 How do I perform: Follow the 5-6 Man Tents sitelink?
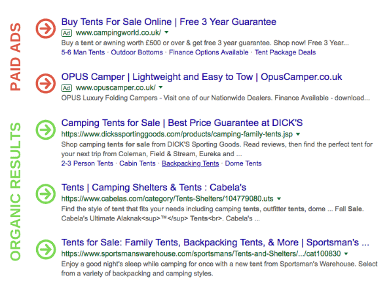tap(83, 52)
